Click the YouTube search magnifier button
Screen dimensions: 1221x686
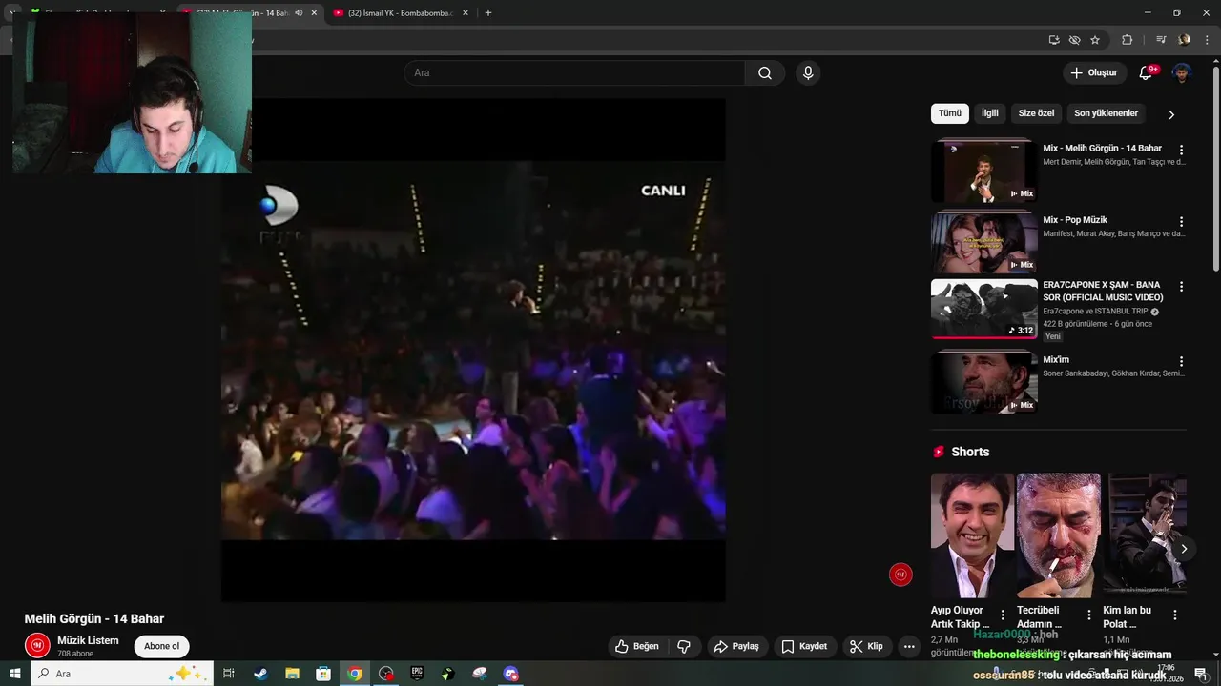(765, 73)
